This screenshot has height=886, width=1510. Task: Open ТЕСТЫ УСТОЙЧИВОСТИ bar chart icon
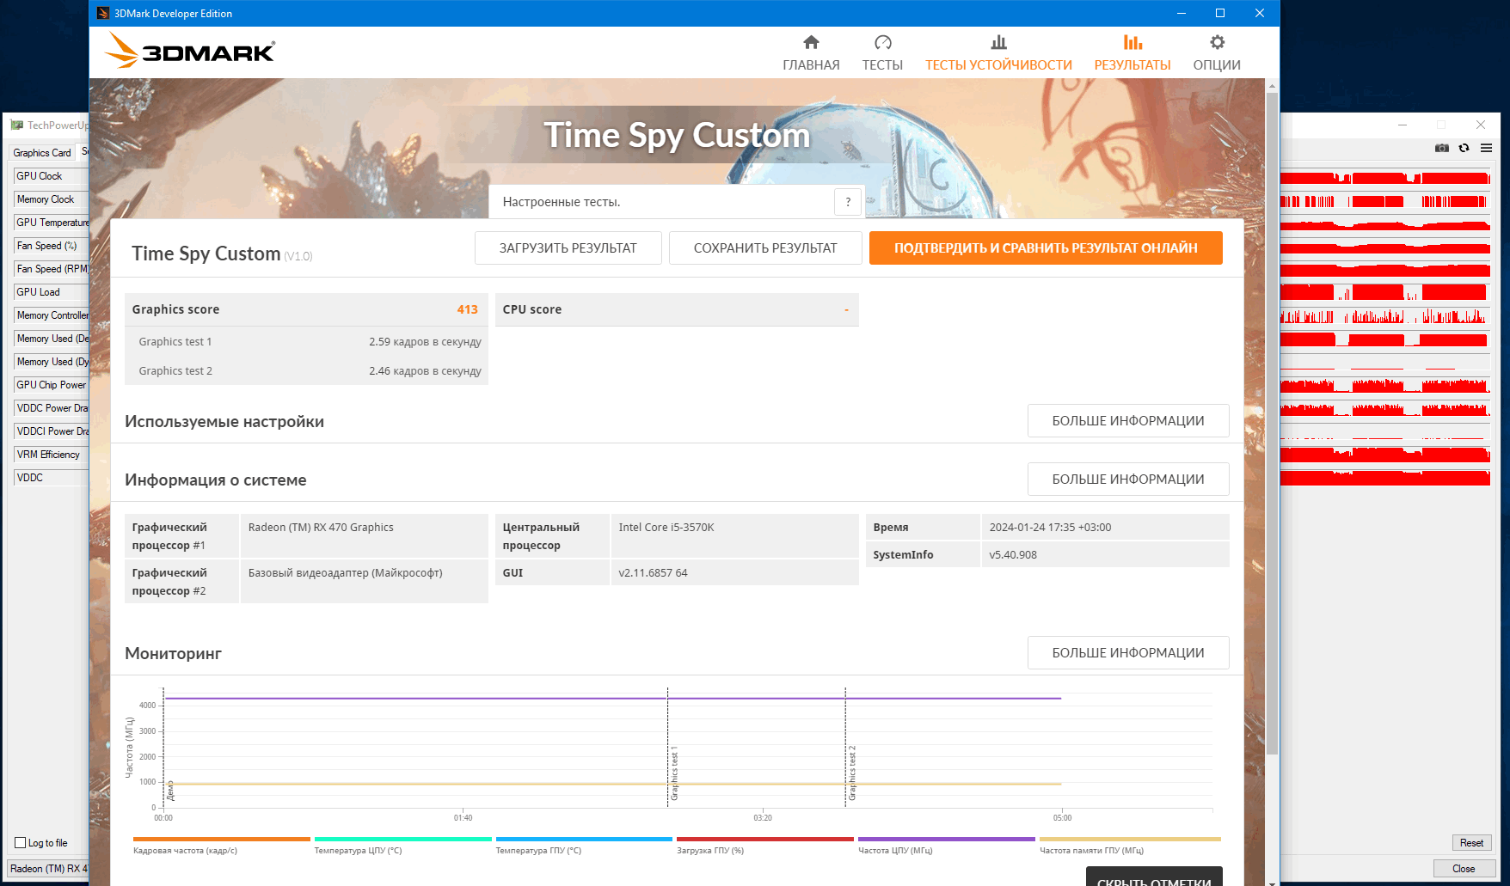[998, 42]
